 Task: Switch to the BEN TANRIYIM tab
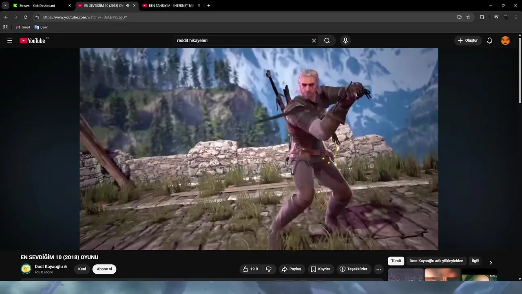point(172,6)
